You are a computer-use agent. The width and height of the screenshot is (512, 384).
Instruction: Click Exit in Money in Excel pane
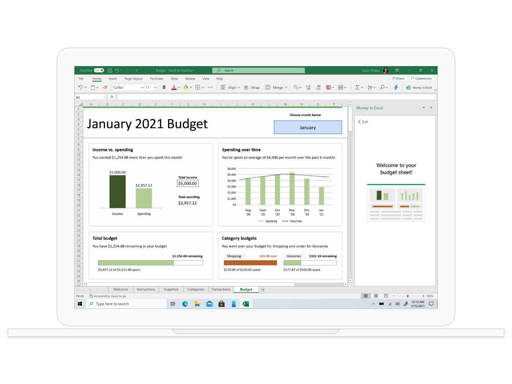click(363, 122)
